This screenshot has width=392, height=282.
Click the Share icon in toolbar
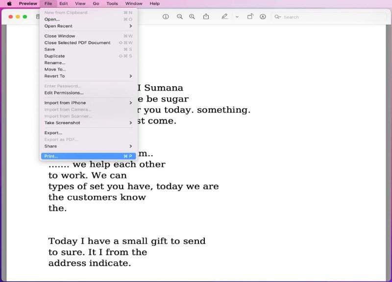(x=206, y=17)
